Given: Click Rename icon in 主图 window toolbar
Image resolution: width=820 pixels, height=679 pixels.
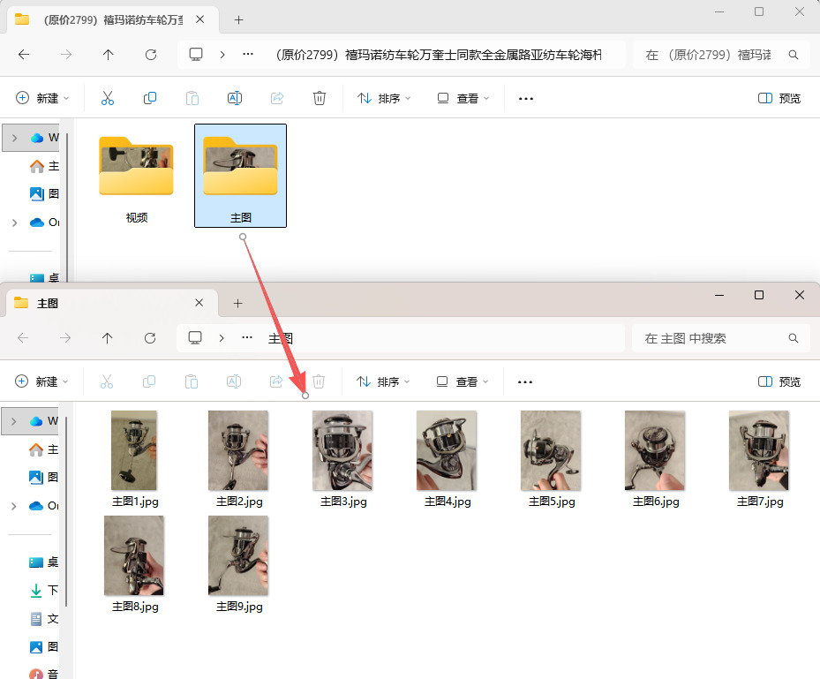Looking at the screenshot, I should tap(234, 381).
